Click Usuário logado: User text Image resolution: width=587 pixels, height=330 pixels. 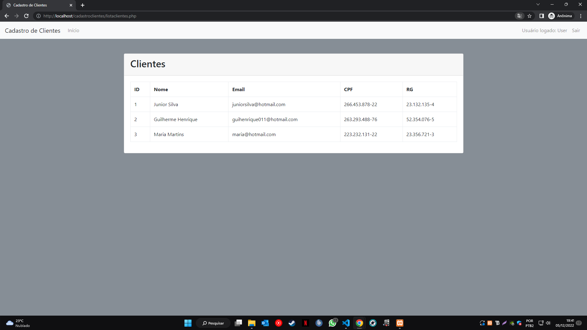click(544, 31)
